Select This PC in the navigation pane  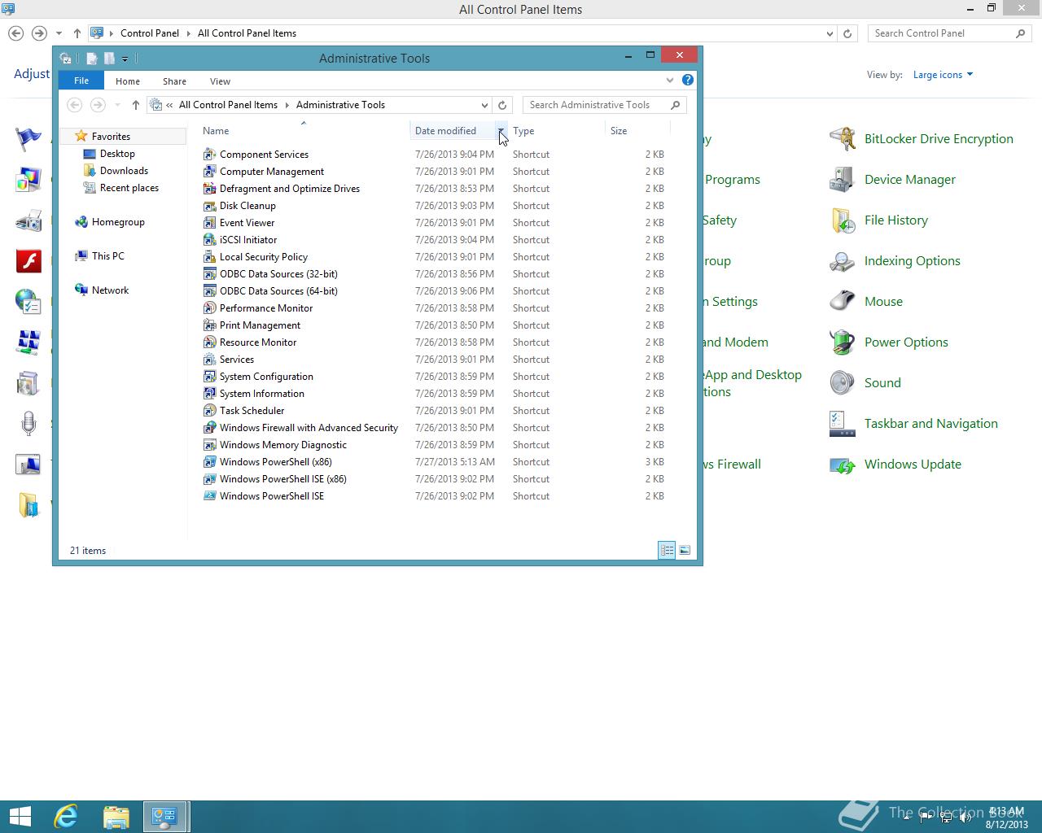(107, 256)
